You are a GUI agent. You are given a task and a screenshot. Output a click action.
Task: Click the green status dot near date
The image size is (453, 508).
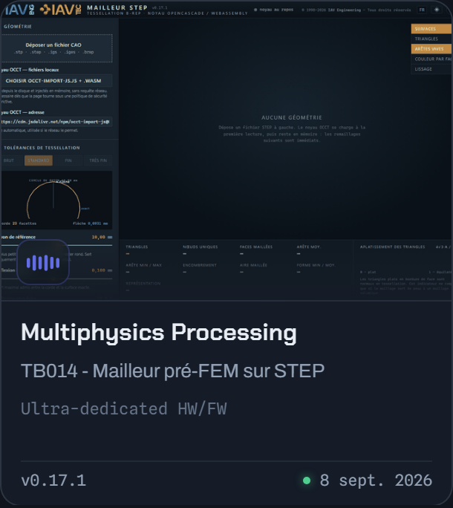coord(307,480)
